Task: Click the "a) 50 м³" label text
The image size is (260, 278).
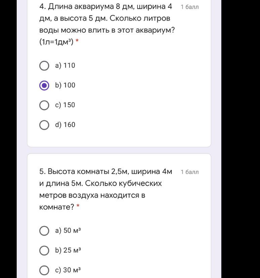Action: 68,231
